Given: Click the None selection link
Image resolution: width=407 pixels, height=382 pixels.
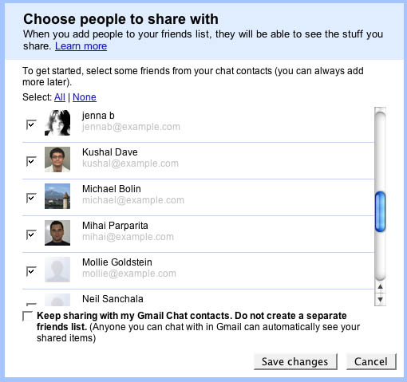Looking at the screenshot, I should pos(85,97).
